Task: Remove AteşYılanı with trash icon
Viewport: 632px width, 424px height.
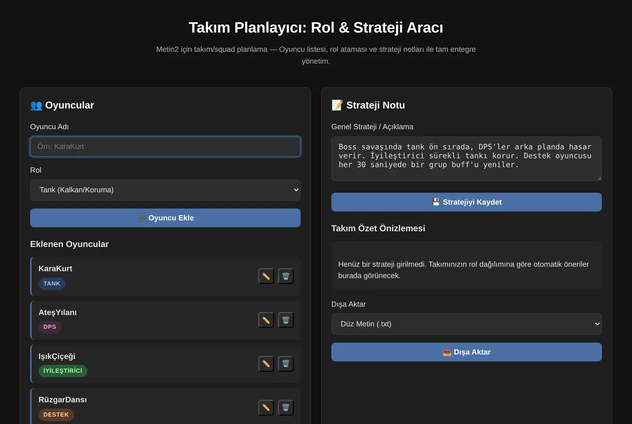Action: pos(285,320)
